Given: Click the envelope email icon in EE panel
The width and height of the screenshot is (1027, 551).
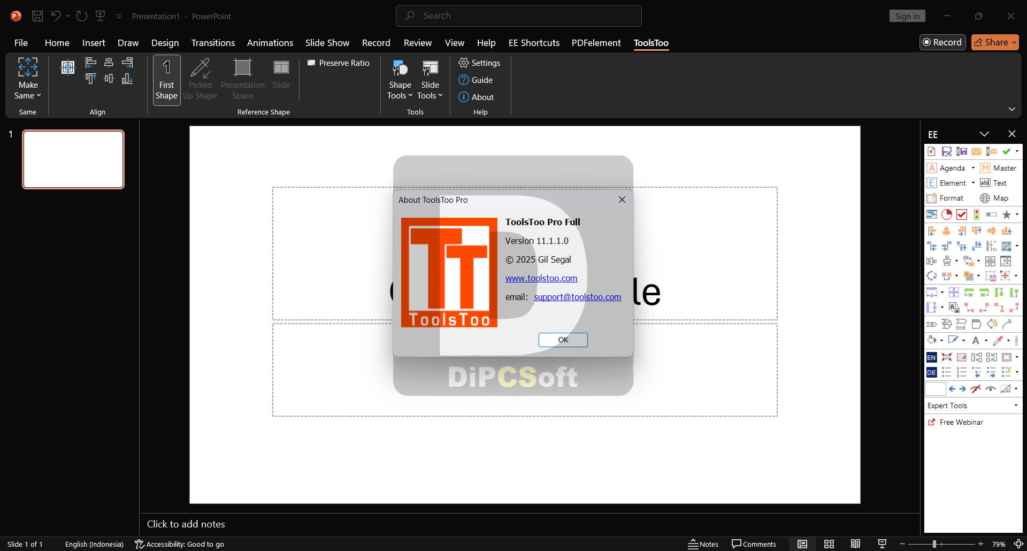Looking at the screenshot, I should pyautogui.click(x=976, y=151).
